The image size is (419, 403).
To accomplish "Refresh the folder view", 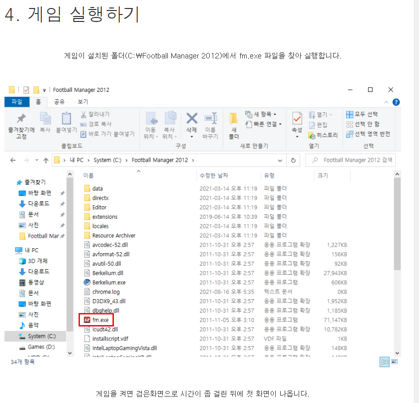I will 293,160.
